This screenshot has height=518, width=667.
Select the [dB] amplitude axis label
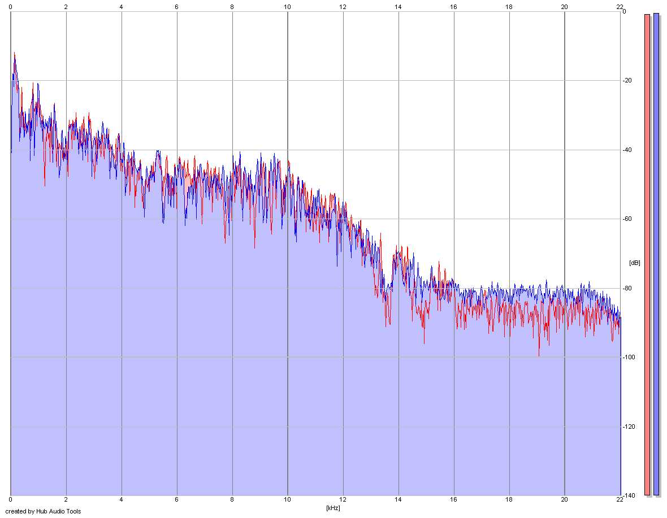pyautogui.click(x=634, y=263)
